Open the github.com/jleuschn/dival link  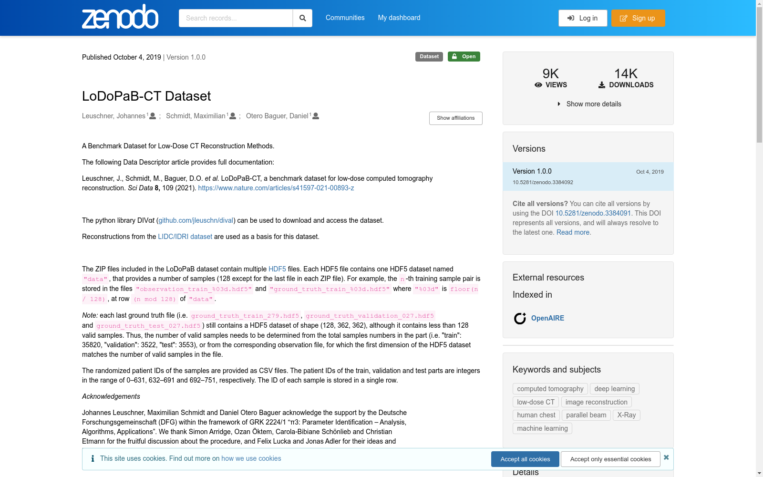click(196, 220)
